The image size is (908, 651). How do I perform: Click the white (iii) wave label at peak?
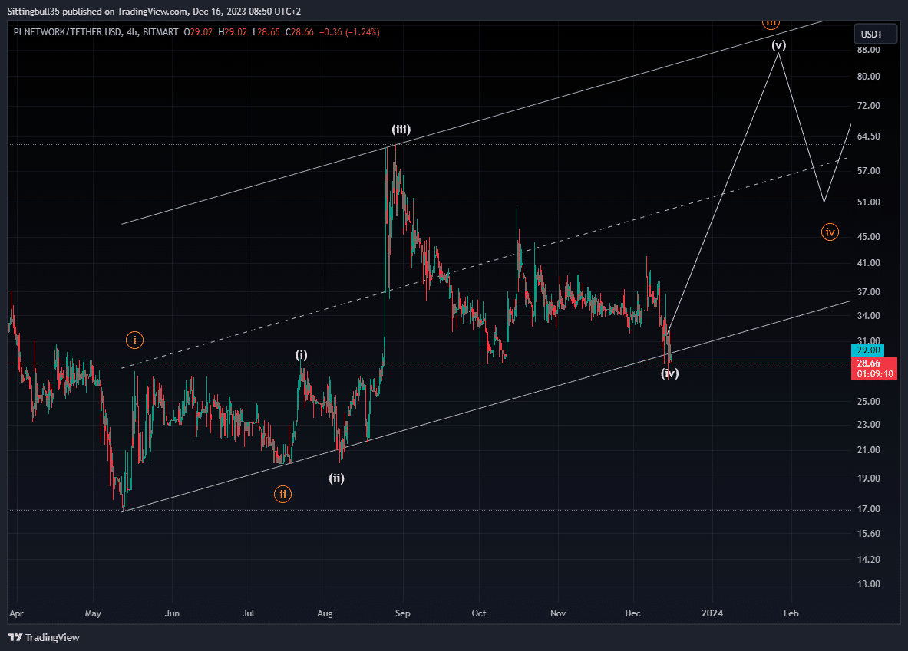click(x=401, y=130)
